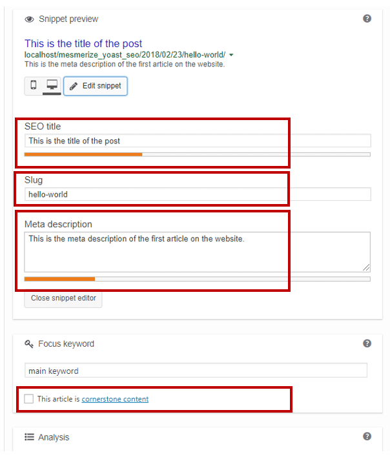Enable the cornerstone content checkbox
This screenshot has width=390, height=472.
(x=29, y=399)
